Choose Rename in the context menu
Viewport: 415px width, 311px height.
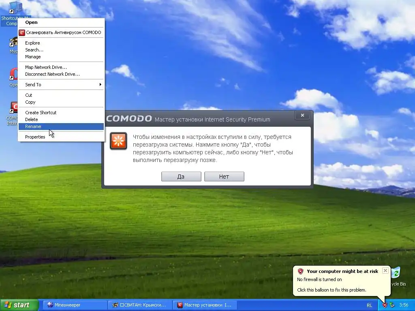(61, 126)
